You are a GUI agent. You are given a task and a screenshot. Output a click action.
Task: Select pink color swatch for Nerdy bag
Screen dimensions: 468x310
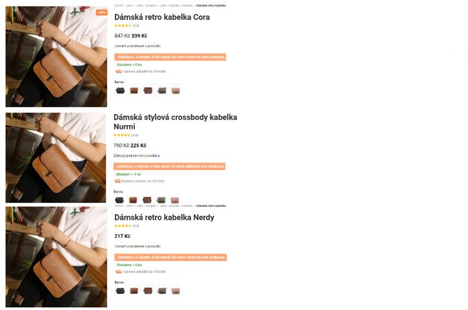176,291
